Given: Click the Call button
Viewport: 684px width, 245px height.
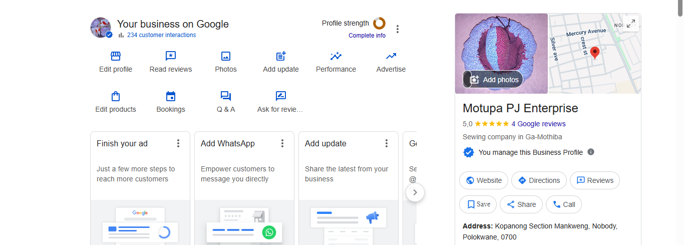Looking at the screenshot, I should pos(563,204).
